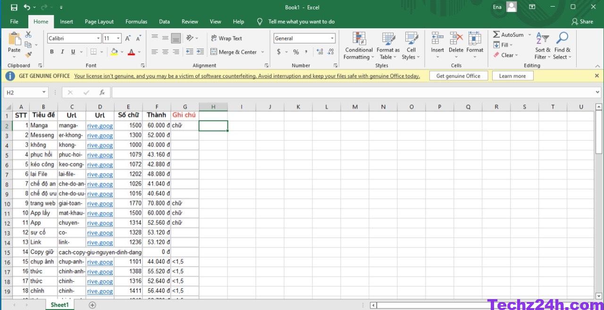Expand the Name Box dropdown arrow
Screen dimensions: 604x310
point(44,93)
